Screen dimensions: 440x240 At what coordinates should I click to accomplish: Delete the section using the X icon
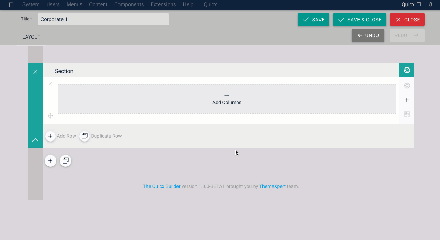35,72
